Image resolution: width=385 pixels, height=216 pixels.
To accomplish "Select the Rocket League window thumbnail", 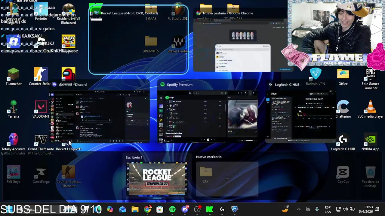I will 138,40.
